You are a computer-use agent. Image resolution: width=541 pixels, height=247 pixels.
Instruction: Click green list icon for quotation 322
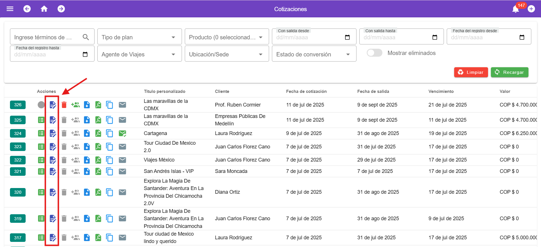(41, 160)
